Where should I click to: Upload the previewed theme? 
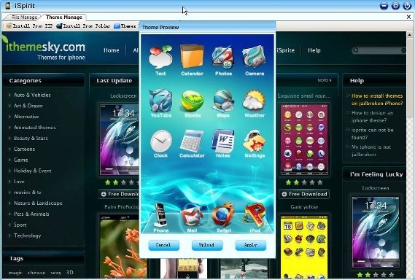[x=207, y=245]
